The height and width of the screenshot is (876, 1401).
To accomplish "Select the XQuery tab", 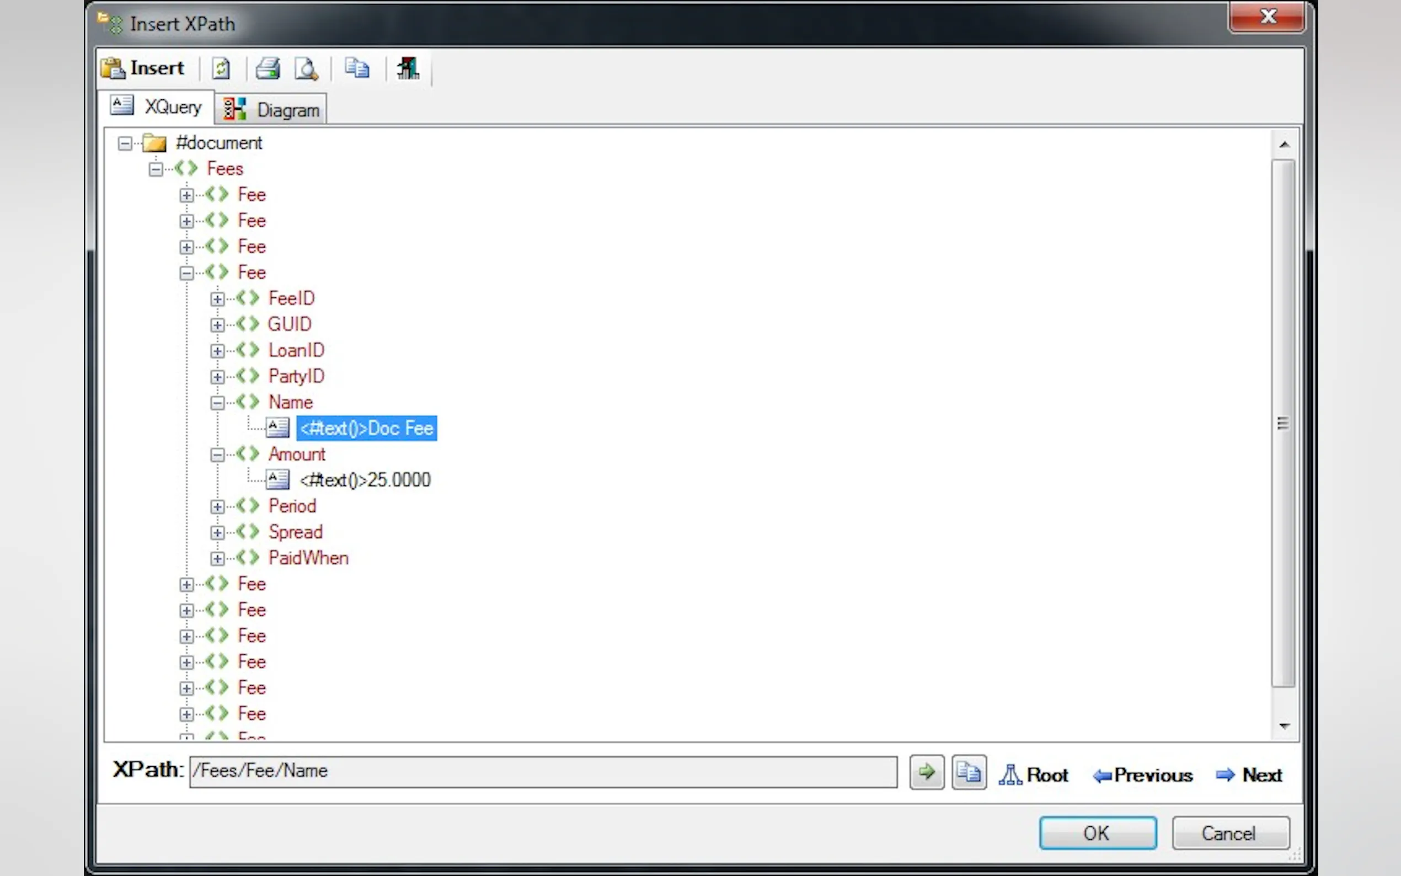I will (157, 106).
